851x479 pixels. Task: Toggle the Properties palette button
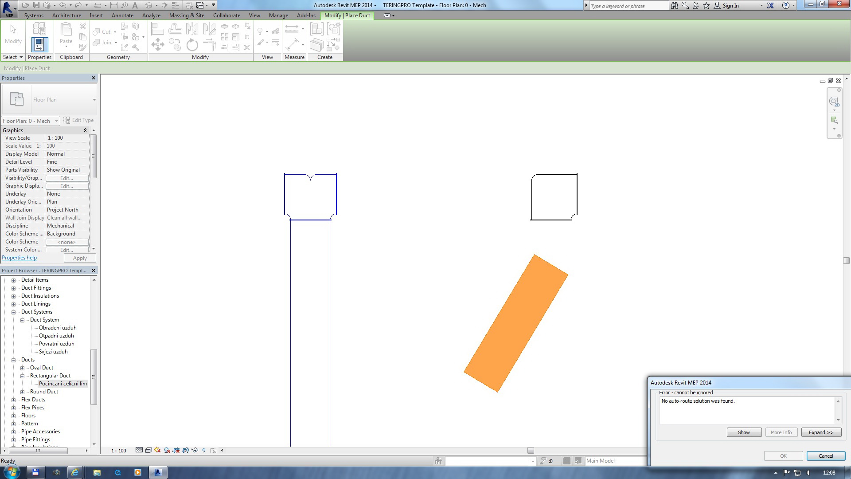point(39,44)
